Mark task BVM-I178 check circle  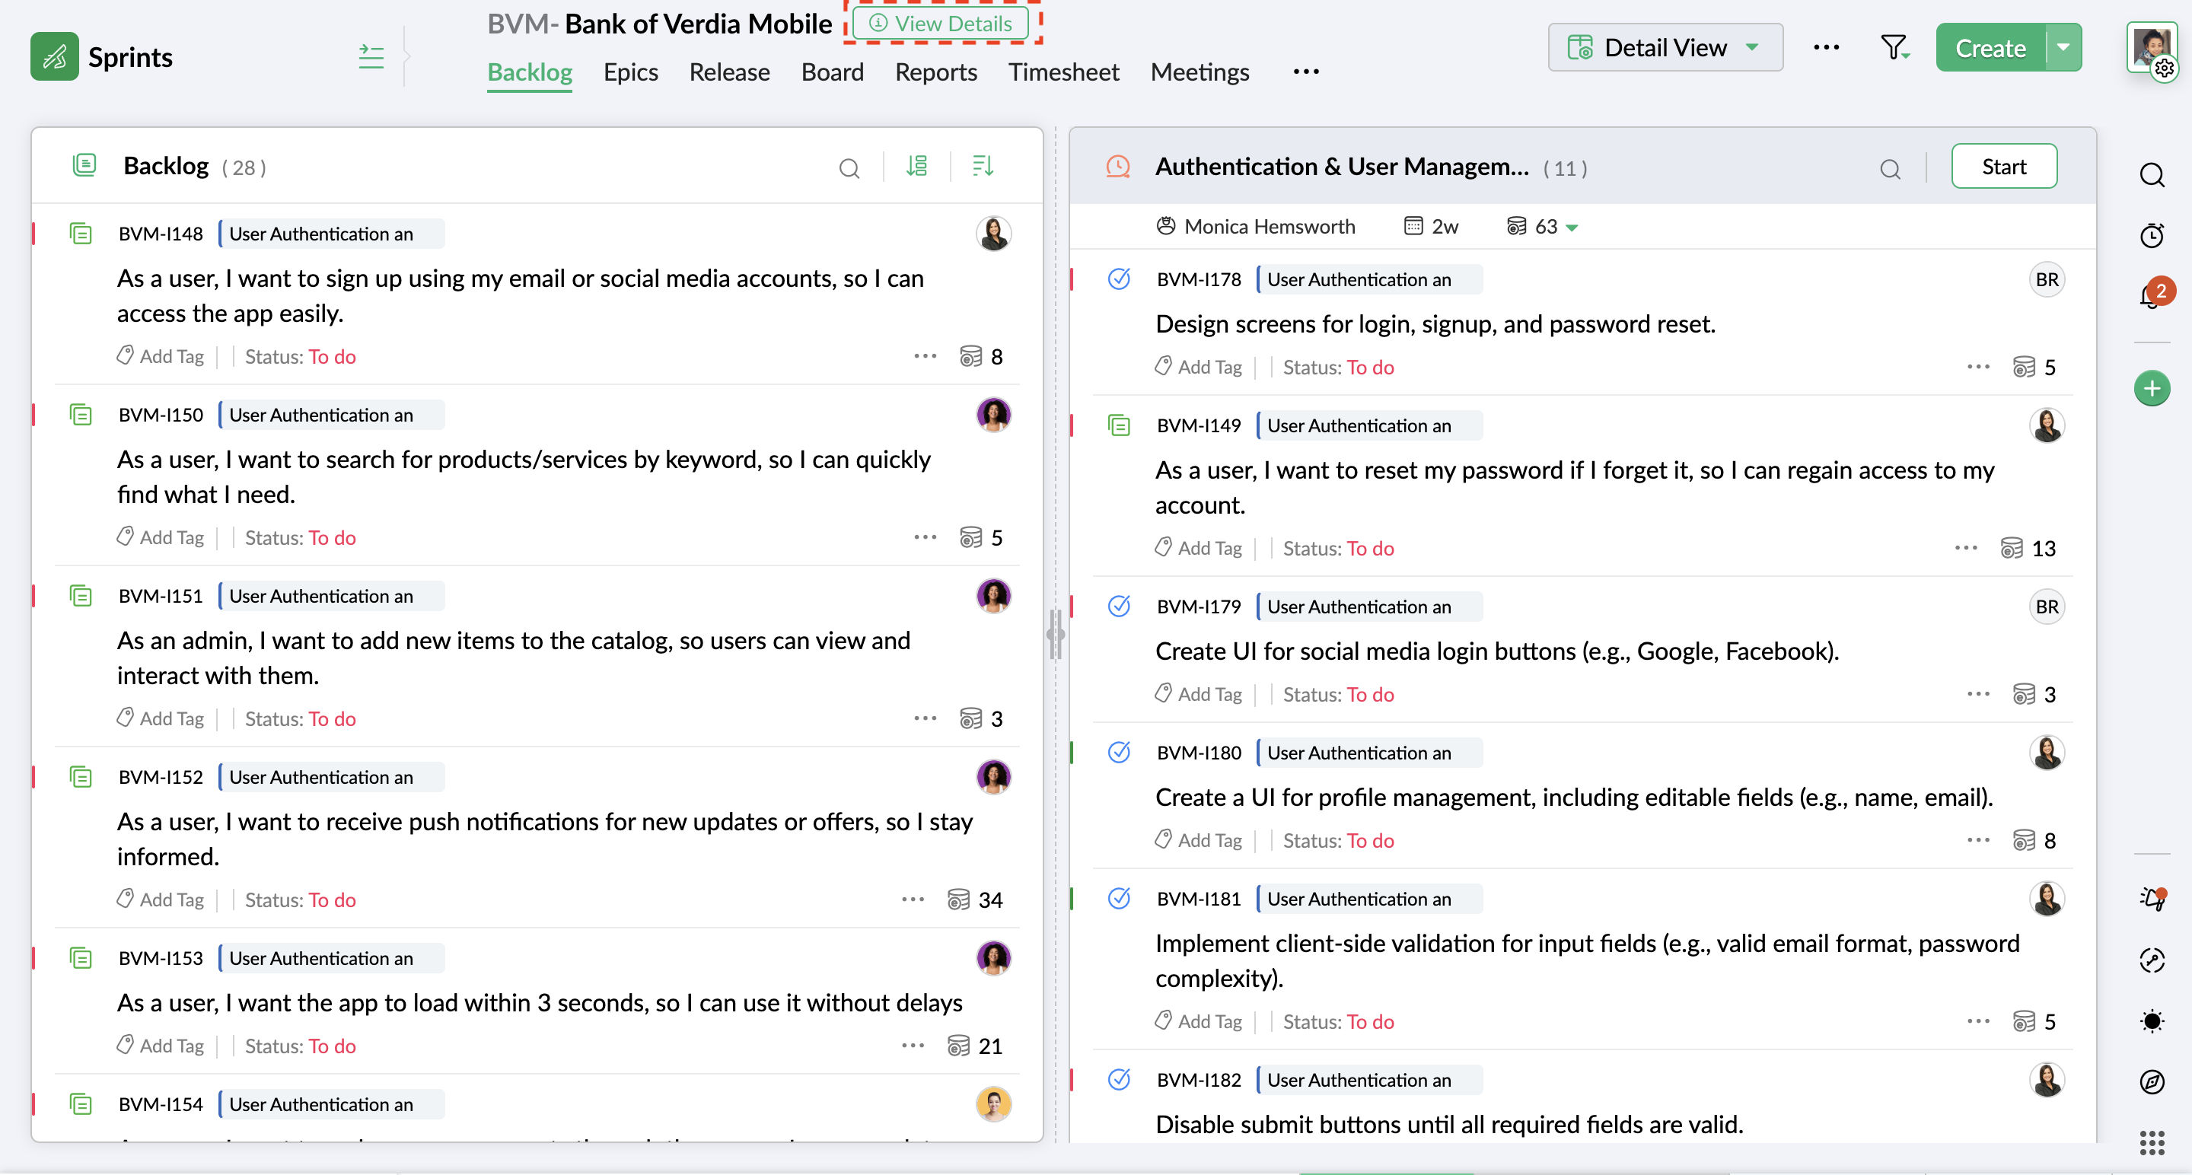(1119, 279)
